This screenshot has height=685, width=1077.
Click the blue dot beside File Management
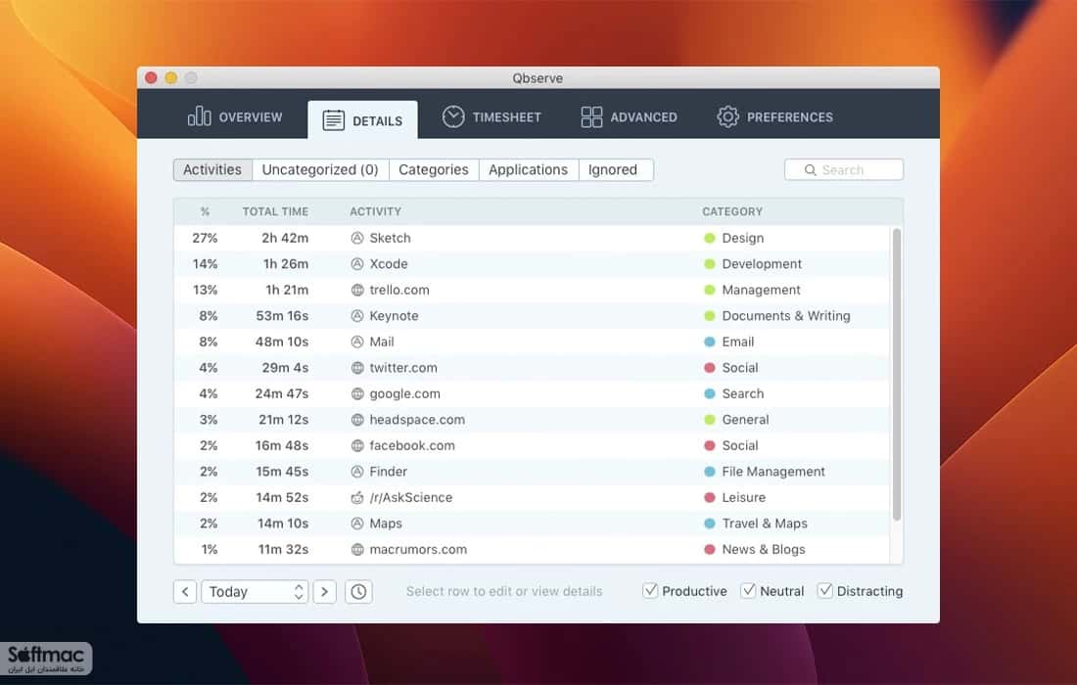pos(710,472)
